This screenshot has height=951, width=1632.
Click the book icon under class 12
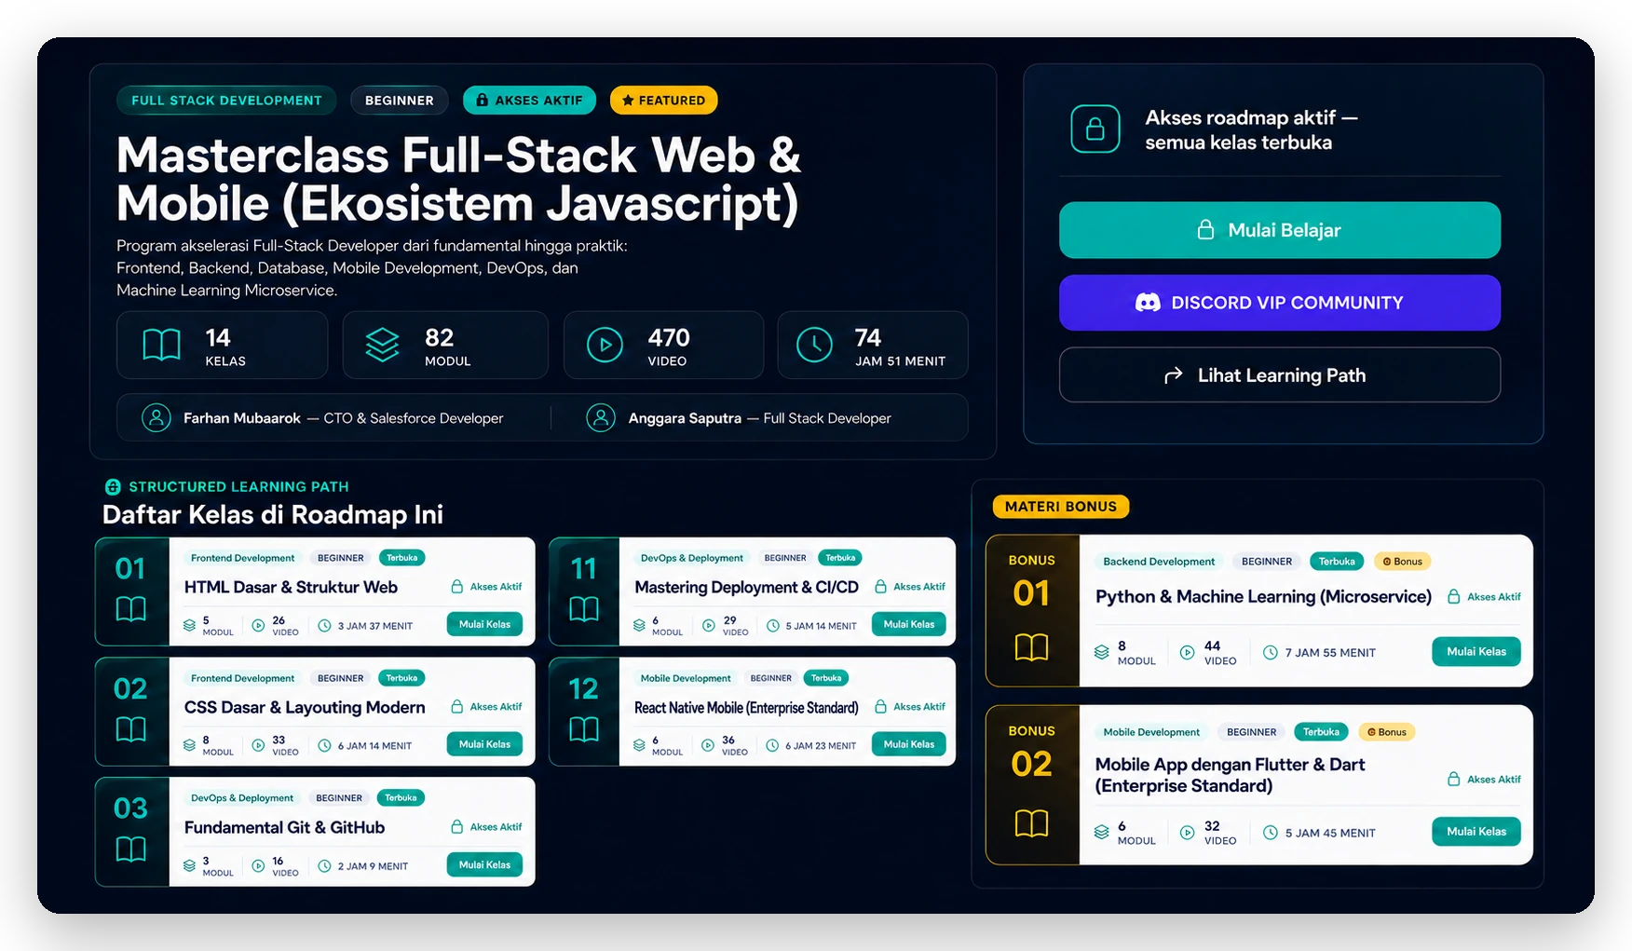(584, 729)
